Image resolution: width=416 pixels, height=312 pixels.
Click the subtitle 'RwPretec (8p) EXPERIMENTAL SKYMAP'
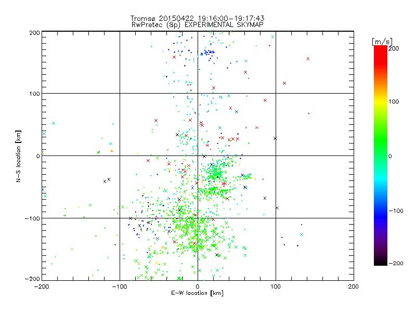coord(198,24)
